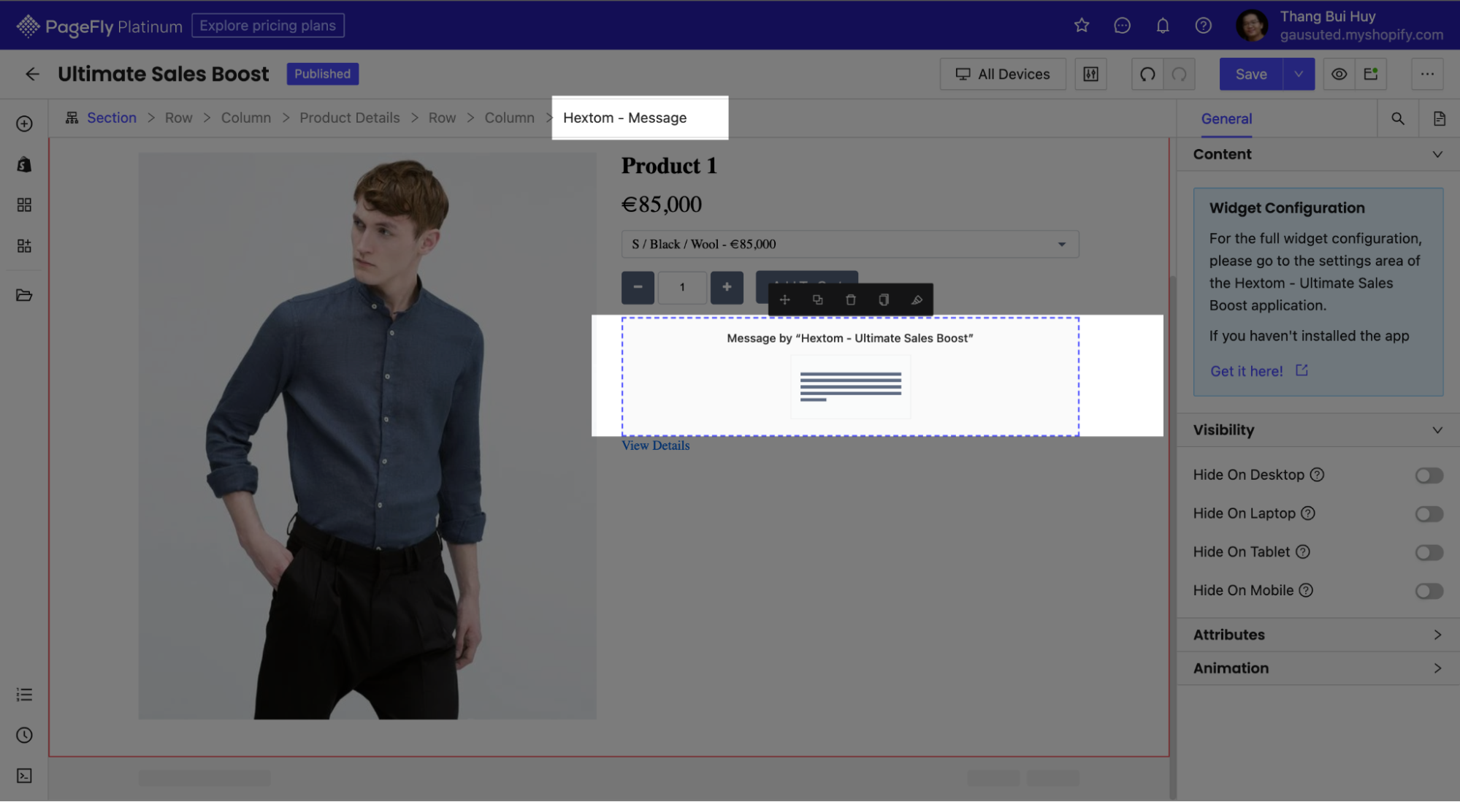Screen dimensions: 1460x802
Task: Open the console icon at sidebar bottom
Action: click(24, 776)
